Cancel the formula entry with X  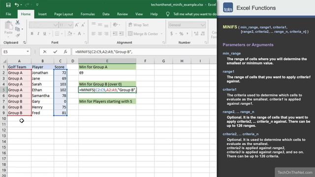(x=45, y=52)
